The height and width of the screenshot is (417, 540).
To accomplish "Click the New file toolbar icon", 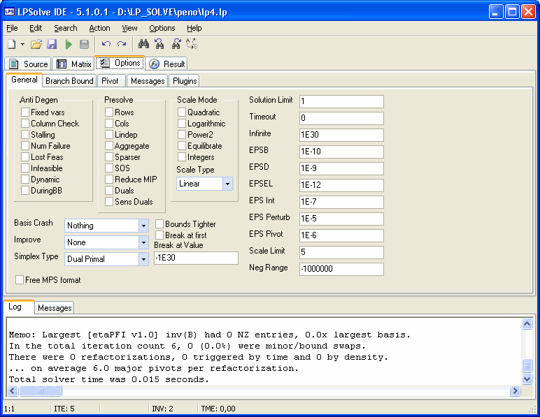I will pos(12,44).
